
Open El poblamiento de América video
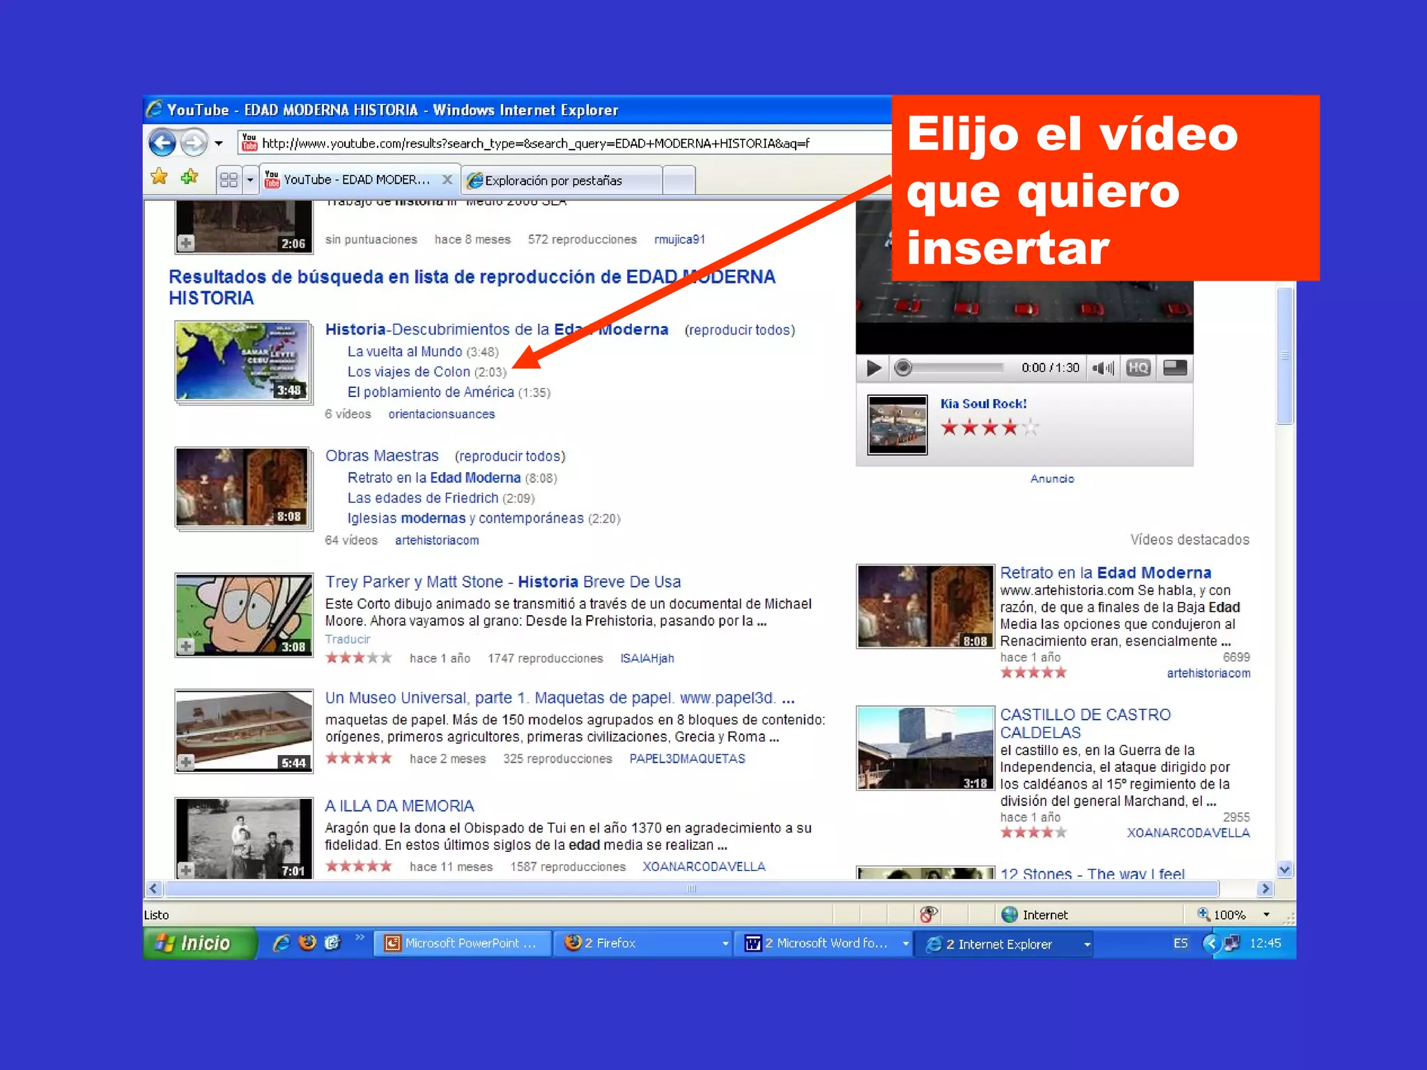coord(431,392)
